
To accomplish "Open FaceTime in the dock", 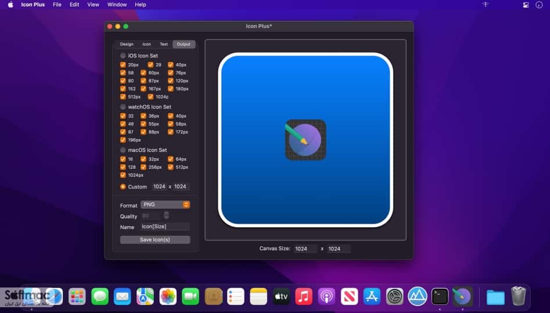I will pos(190,297).
